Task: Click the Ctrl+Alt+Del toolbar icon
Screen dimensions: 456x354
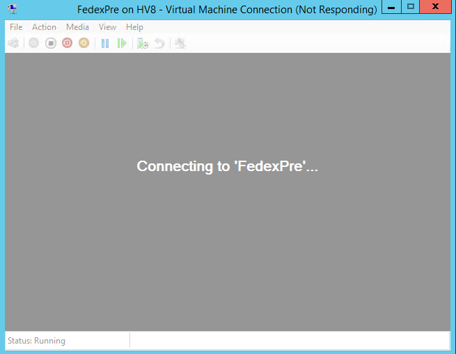Action: [x=13, y=43]
